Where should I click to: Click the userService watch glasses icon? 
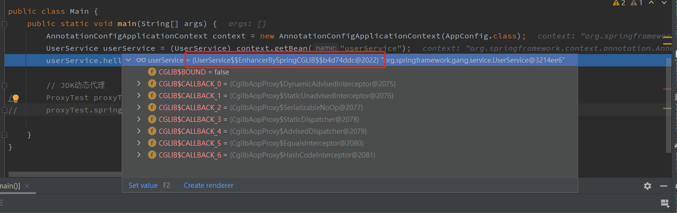[x=141, y=60]
